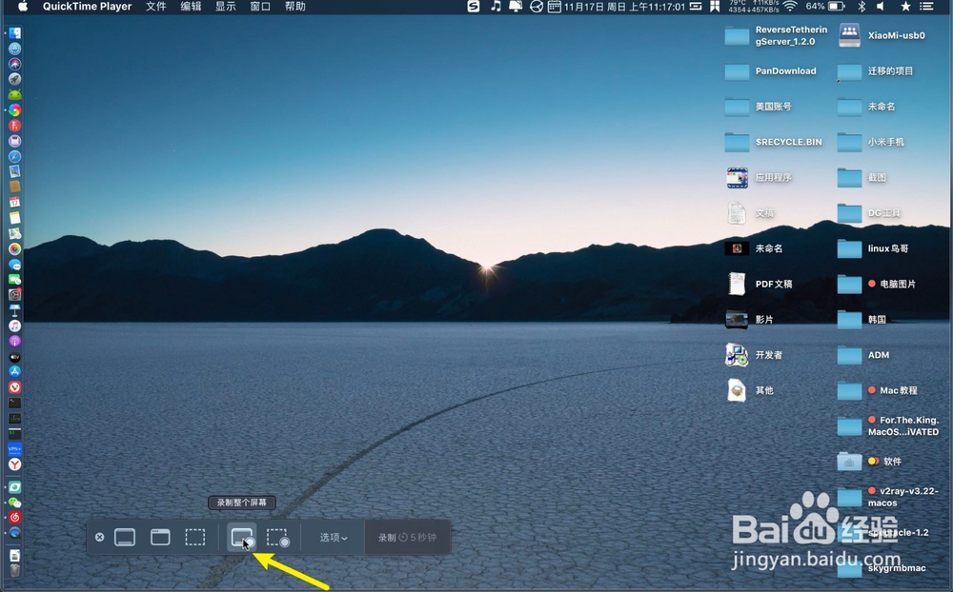Click the star icon in menu bar
953x592 pixels.
point(905,6)
